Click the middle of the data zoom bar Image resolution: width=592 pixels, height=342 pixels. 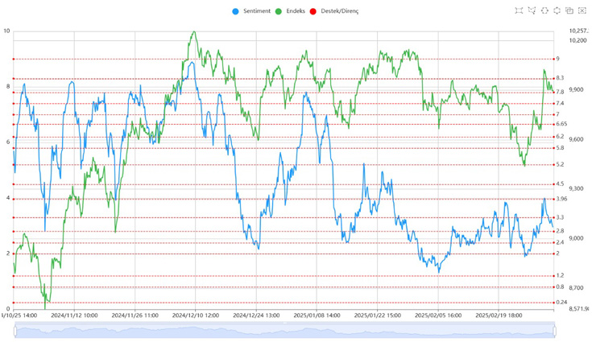(x=284, y=331)
